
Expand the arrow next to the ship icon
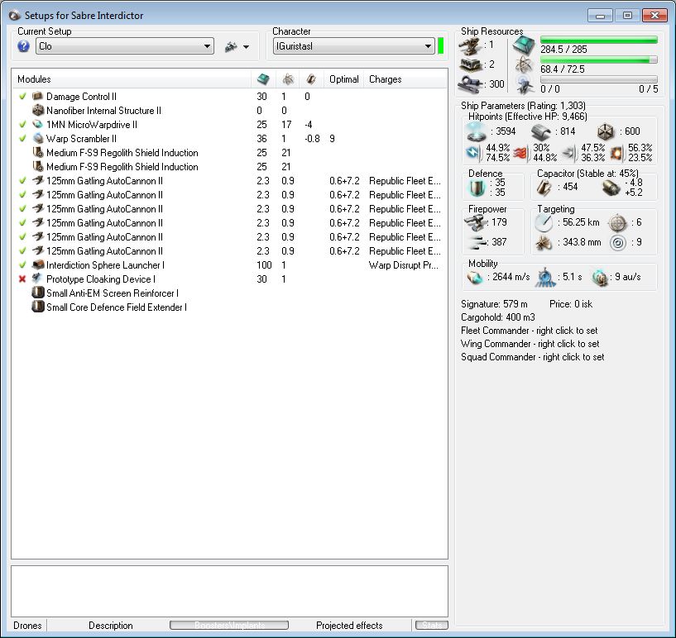(x=246, y=46)
